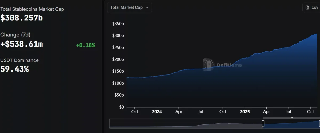320x133 pixels.
Task: Click the unselected gray area of timeline navigator
Action: [x=187, y=124]
